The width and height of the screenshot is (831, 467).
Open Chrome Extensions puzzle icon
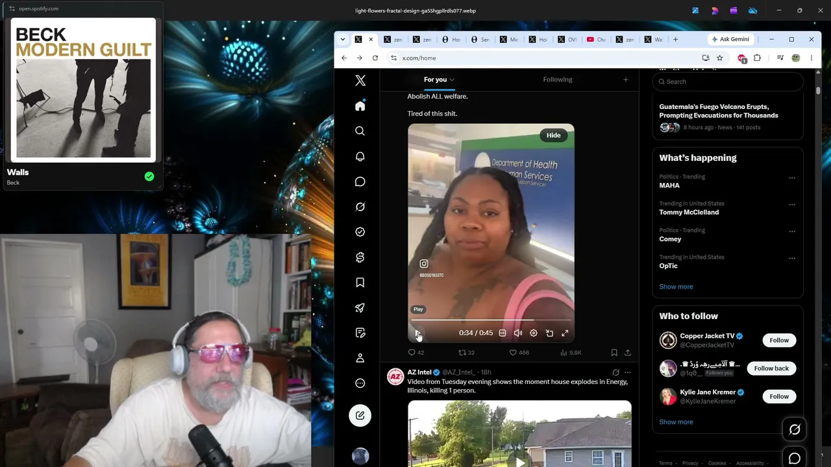tap(757, 58)
